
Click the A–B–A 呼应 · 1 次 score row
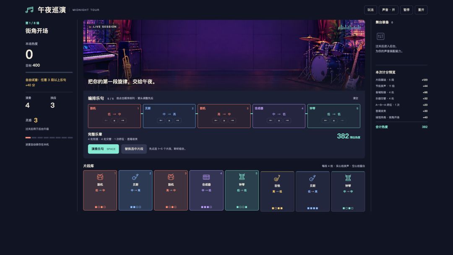pos(401,105)
